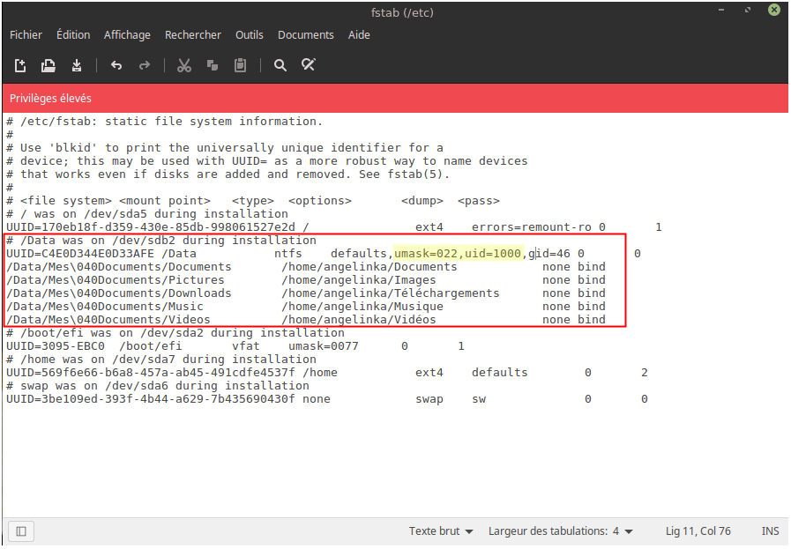
Task: Cut selection with scissors icon
Action: 184,65
